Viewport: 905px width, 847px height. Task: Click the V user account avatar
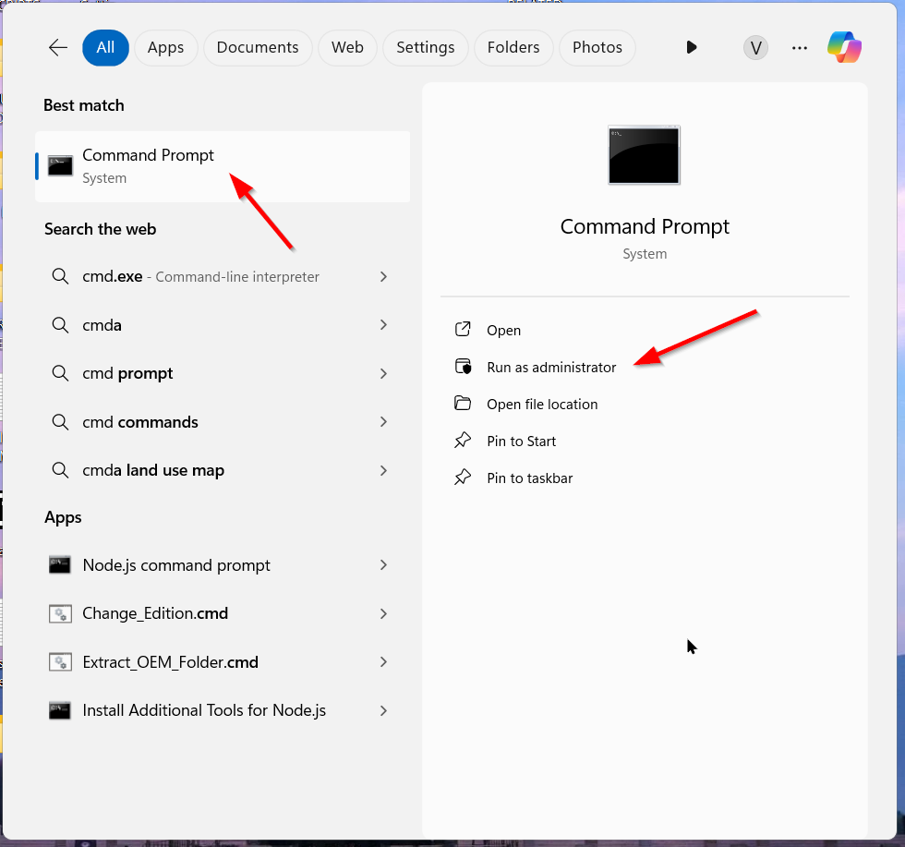755,48
